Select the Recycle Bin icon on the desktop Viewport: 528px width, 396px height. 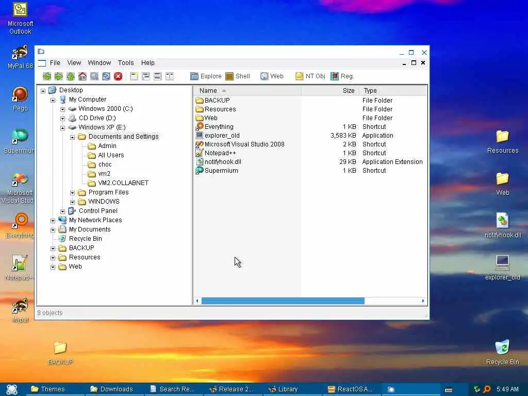(502, 353)
